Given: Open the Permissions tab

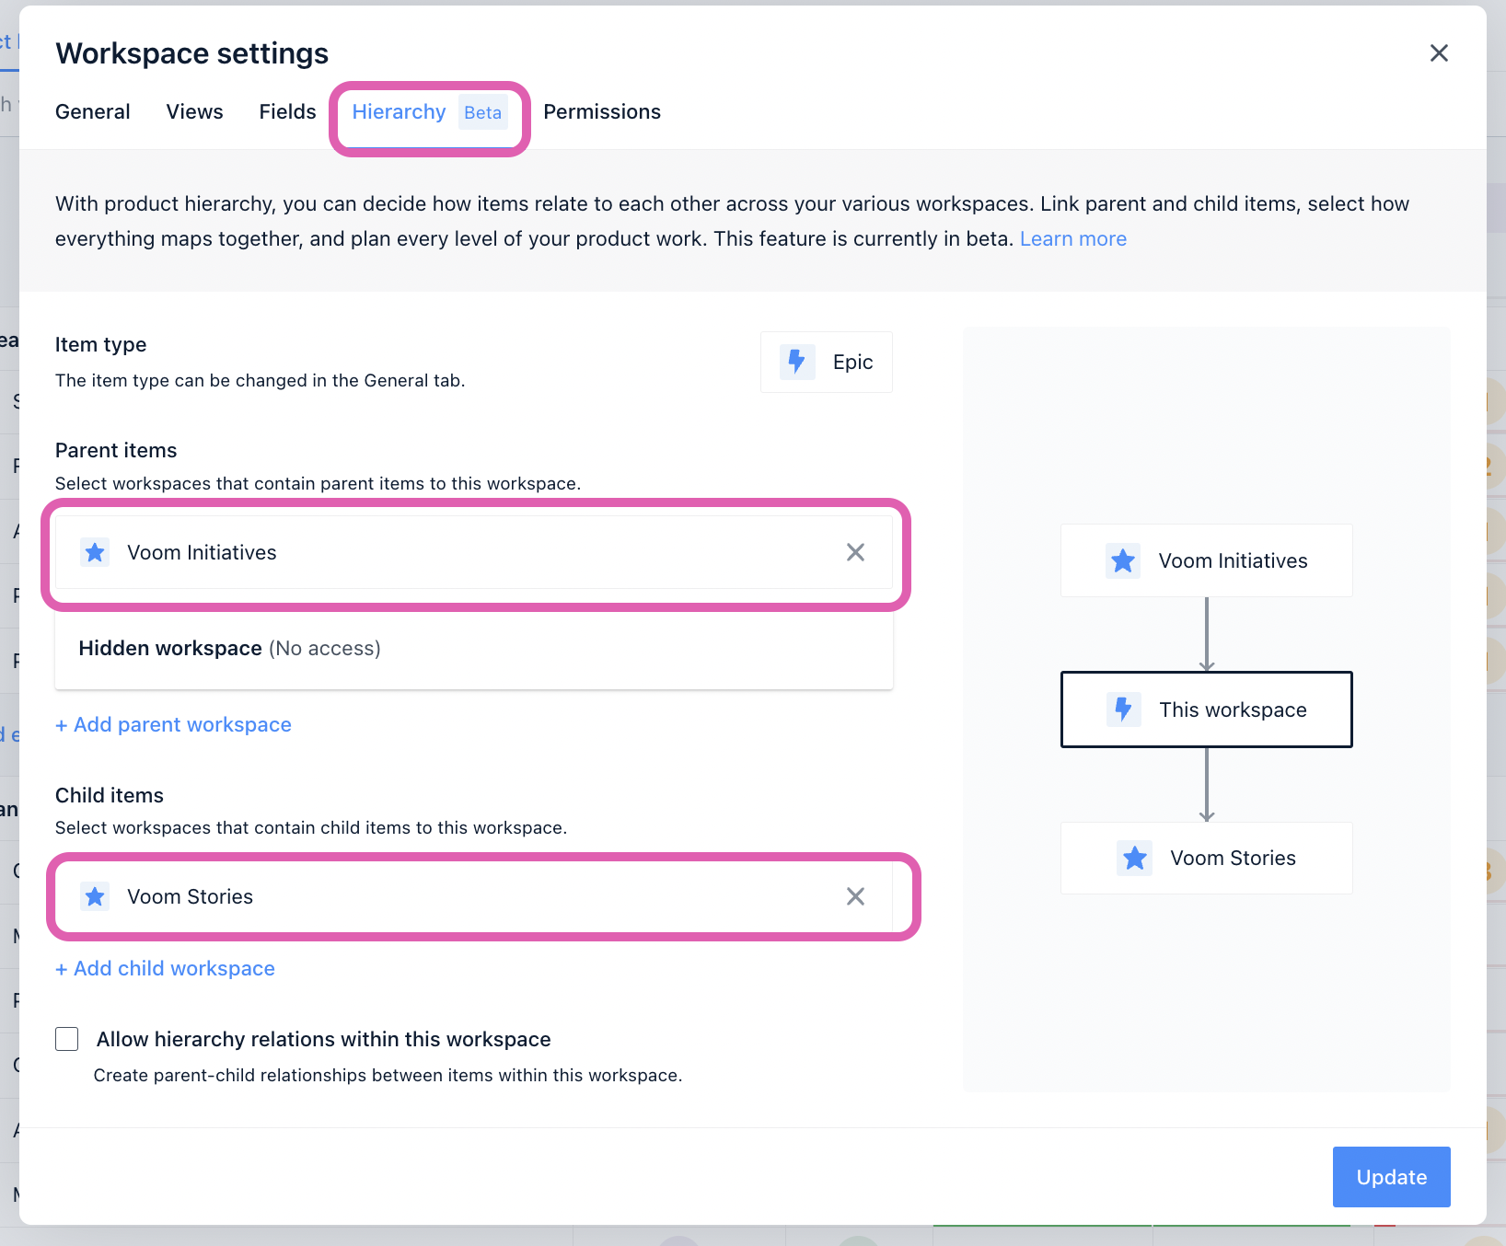Looking at the screenshot, I should (602, 111).
